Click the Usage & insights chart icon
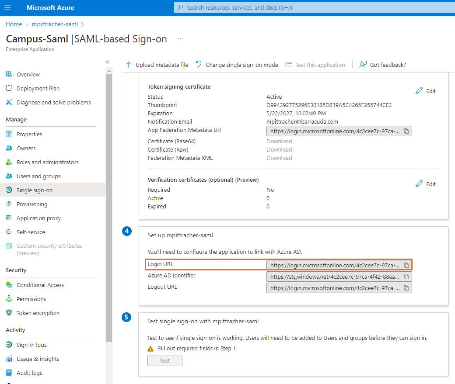The image size is (455, 384). tap(9, 359)
